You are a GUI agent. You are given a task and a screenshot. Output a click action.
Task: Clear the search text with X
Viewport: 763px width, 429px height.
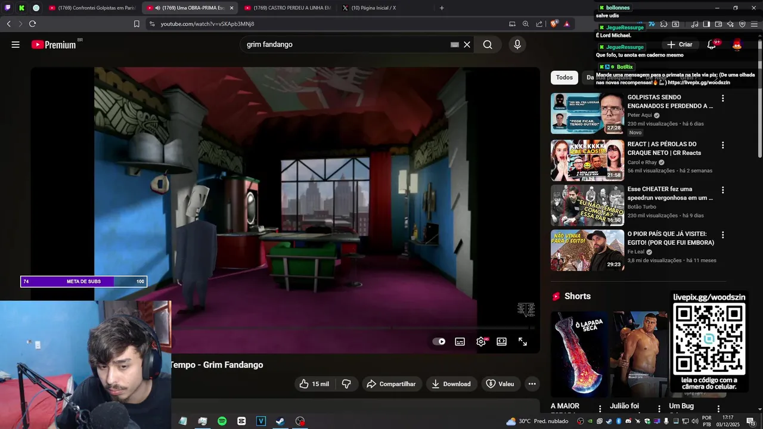[x=467, y=45]
